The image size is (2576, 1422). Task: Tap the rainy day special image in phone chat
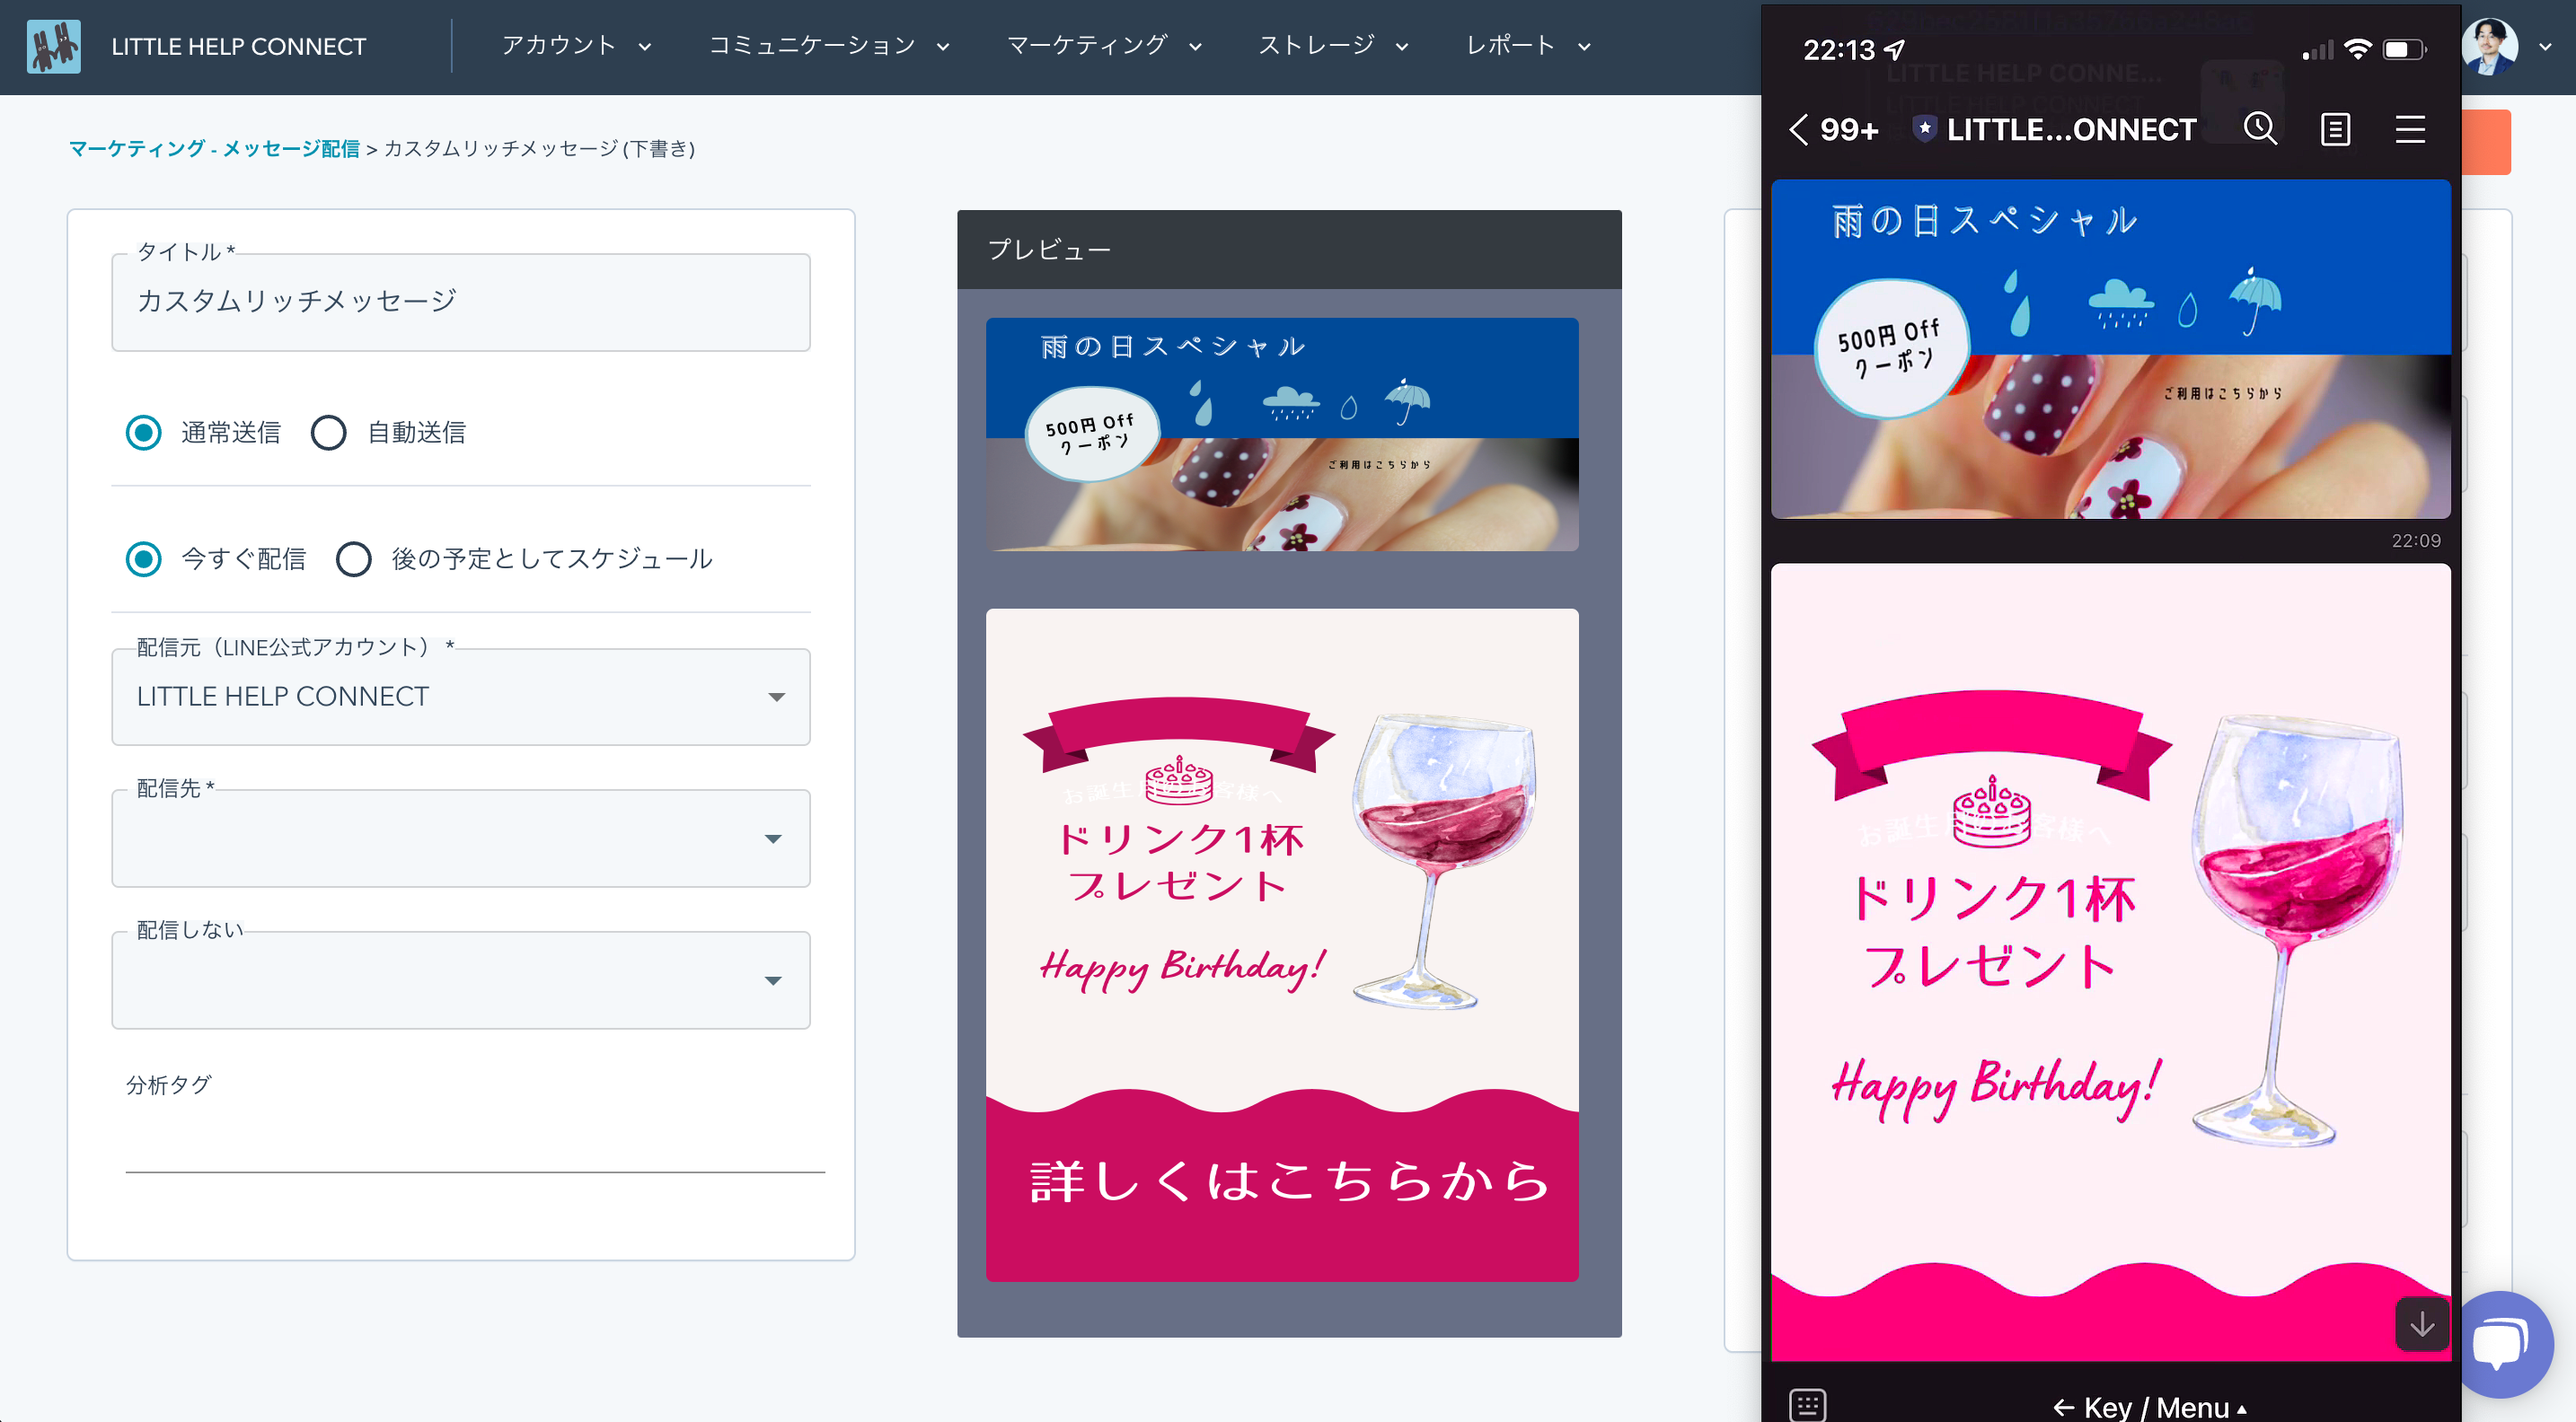tap(2110, 348)
